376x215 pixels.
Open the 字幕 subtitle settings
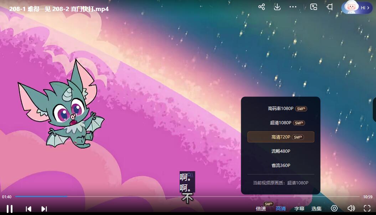299,209
